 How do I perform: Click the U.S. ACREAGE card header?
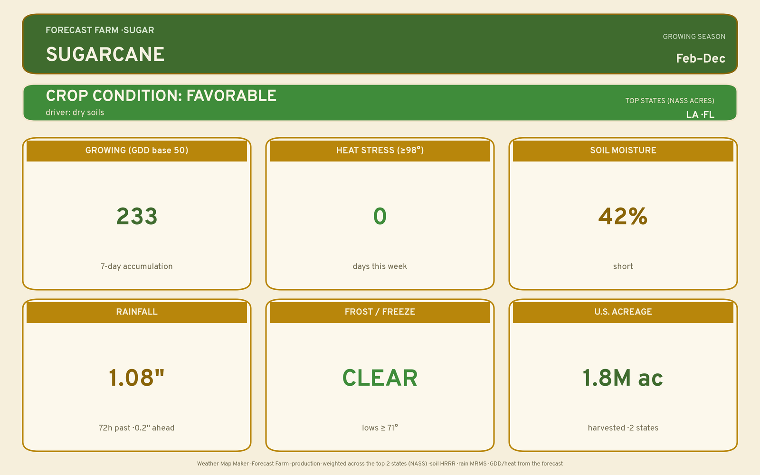pyautogui.click(x=623, y=312)
